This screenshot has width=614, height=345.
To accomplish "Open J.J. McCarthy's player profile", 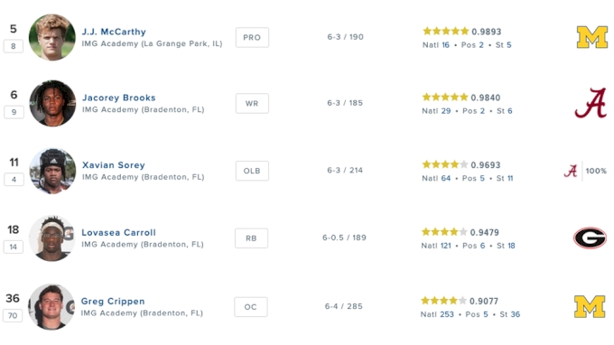I will [x=114, y=32].
